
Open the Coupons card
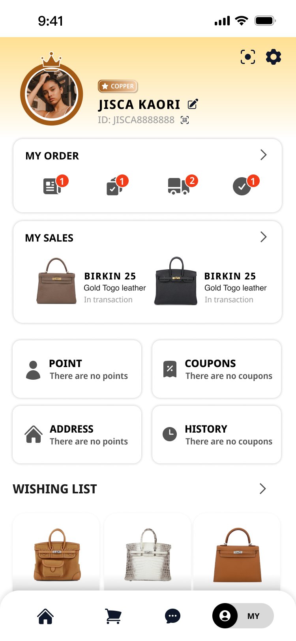[217, 369]
